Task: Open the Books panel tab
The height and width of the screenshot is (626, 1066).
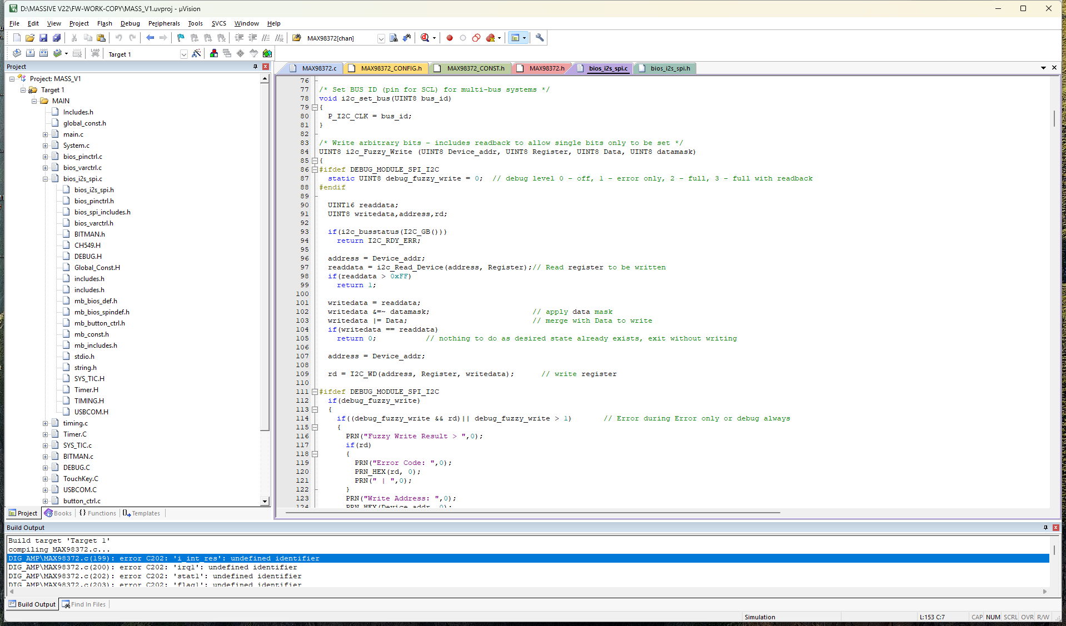Action: [58, 513]
